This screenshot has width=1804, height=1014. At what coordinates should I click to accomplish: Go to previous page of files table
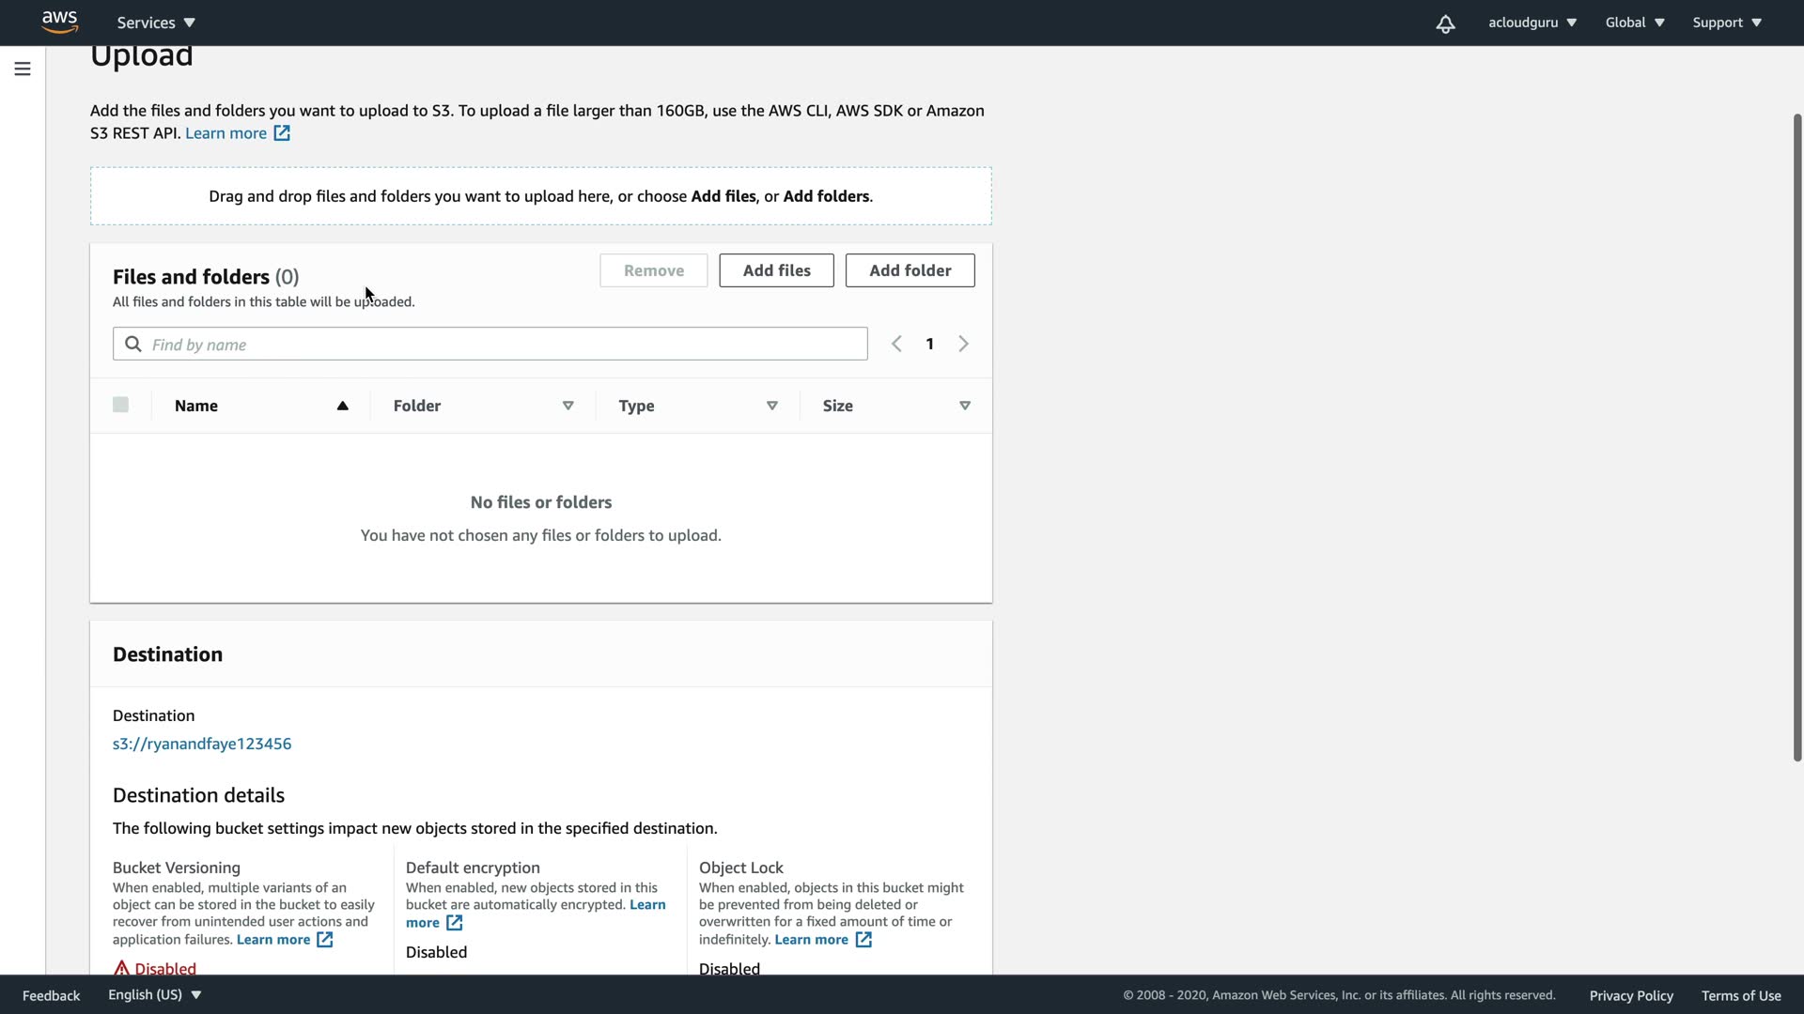coord(896,344)
